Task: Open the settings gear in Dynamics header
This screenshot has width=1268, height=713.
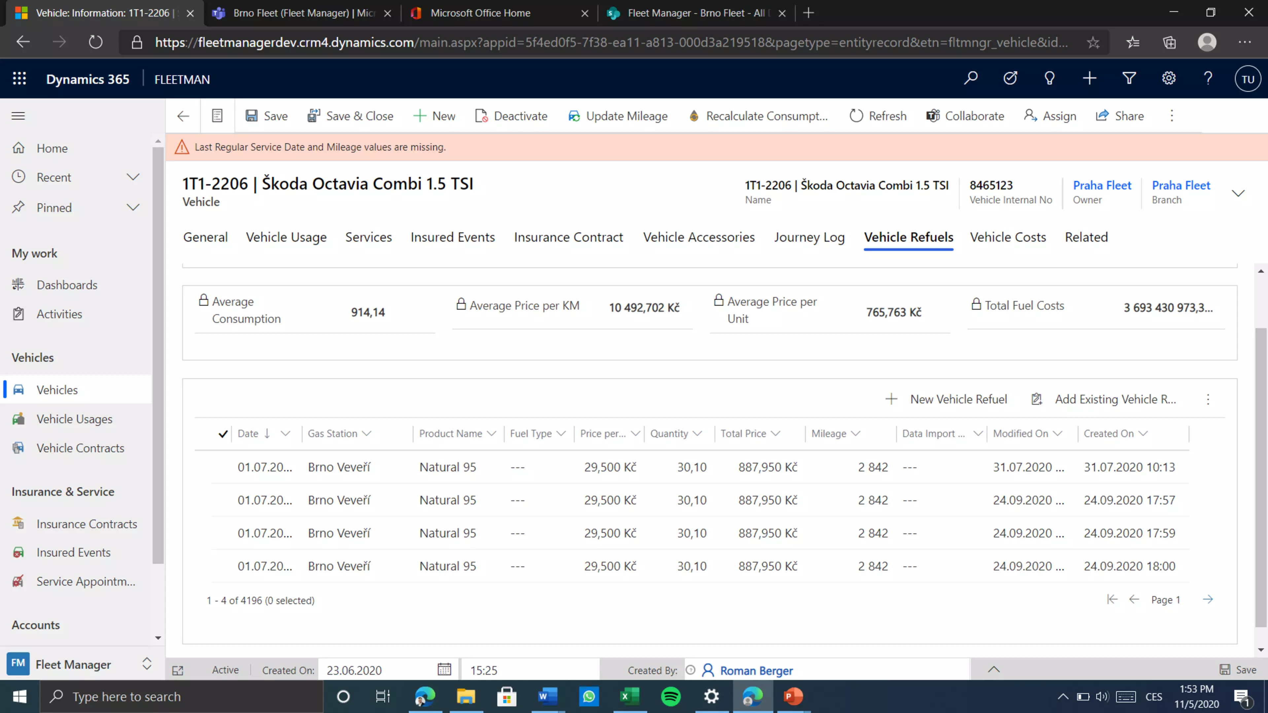Action: 1169,79
